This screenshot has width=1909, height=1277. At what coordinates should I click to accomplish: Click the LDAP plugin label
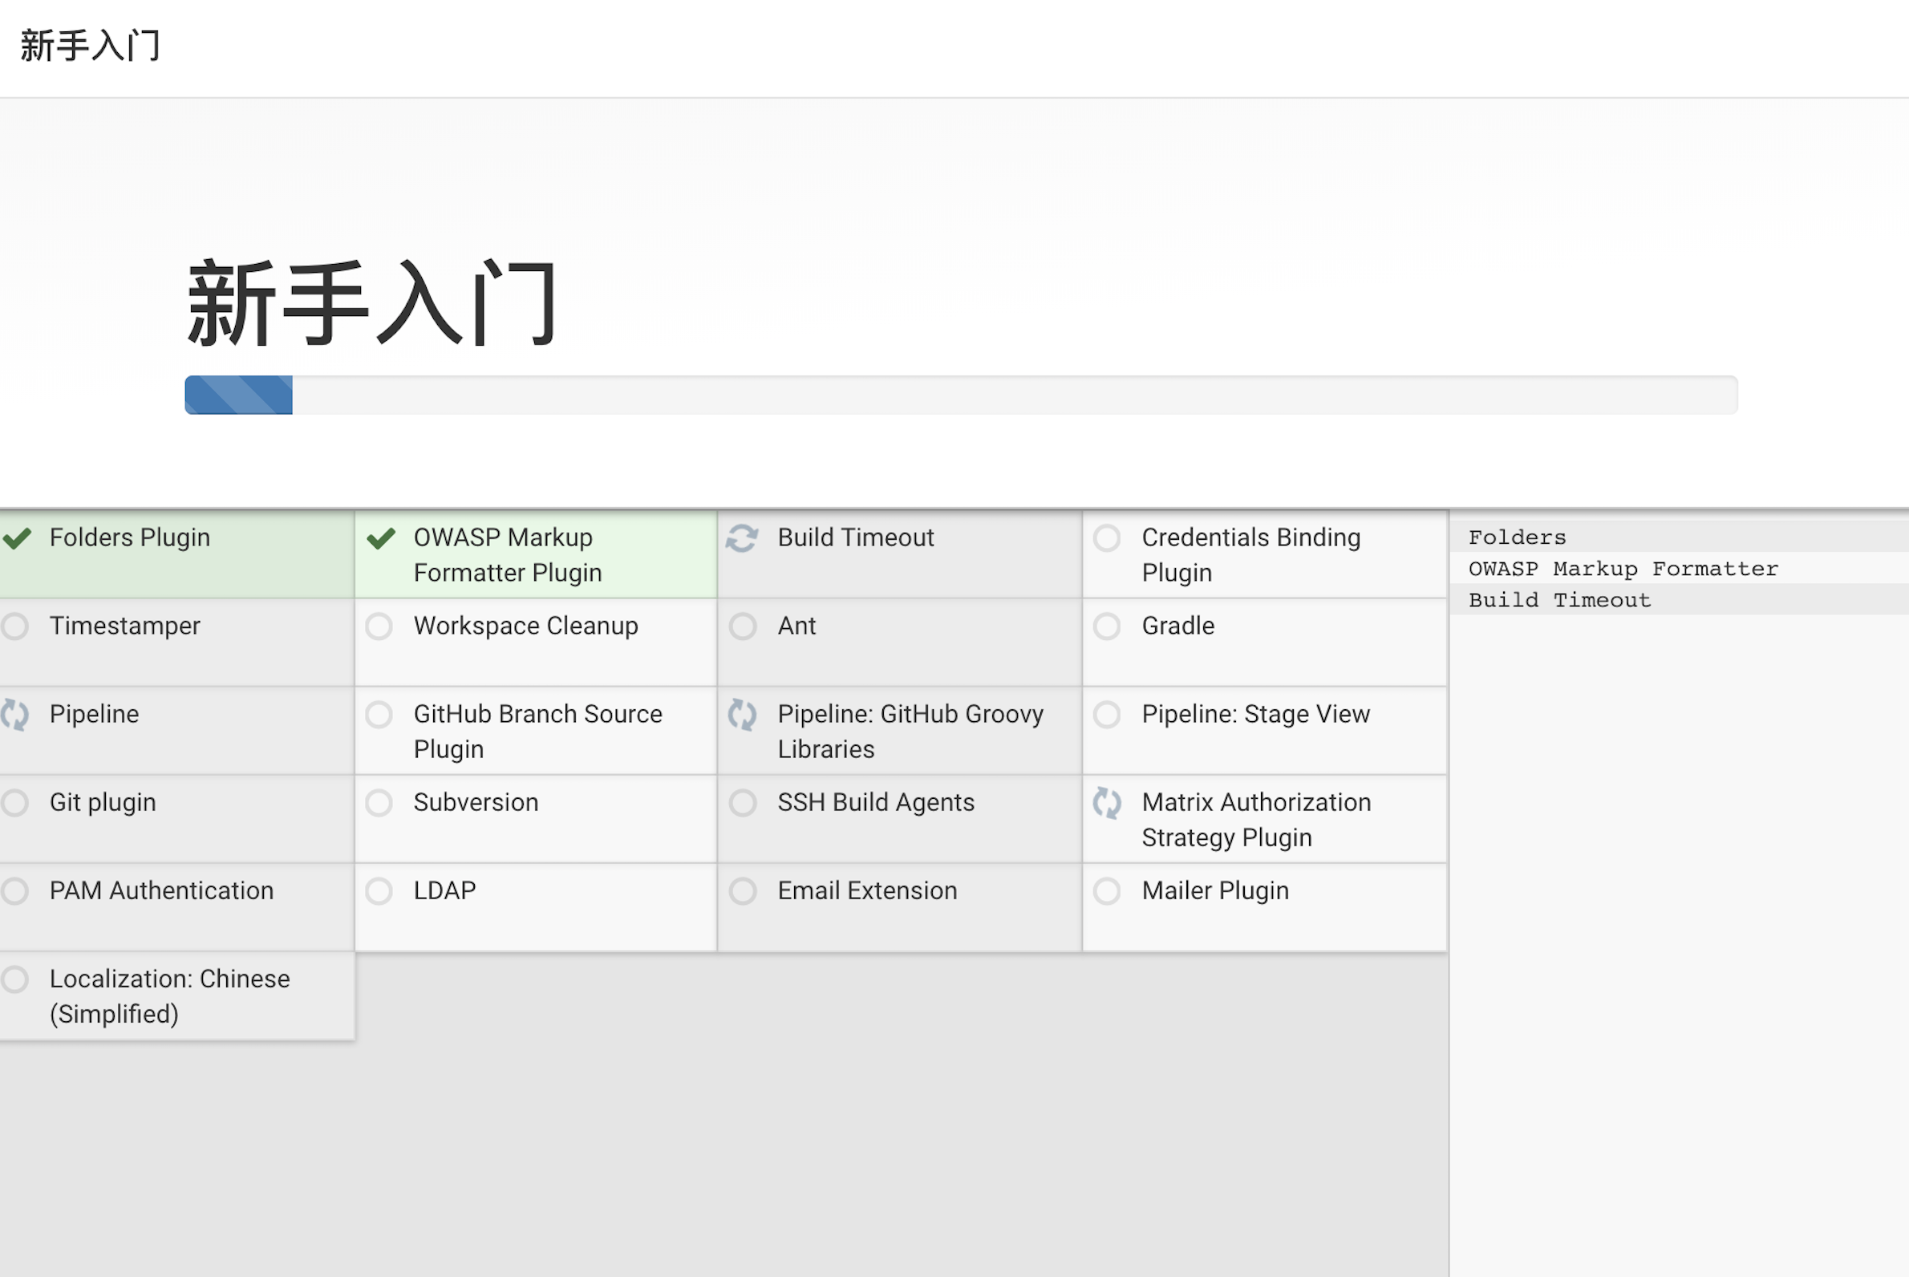444,890
